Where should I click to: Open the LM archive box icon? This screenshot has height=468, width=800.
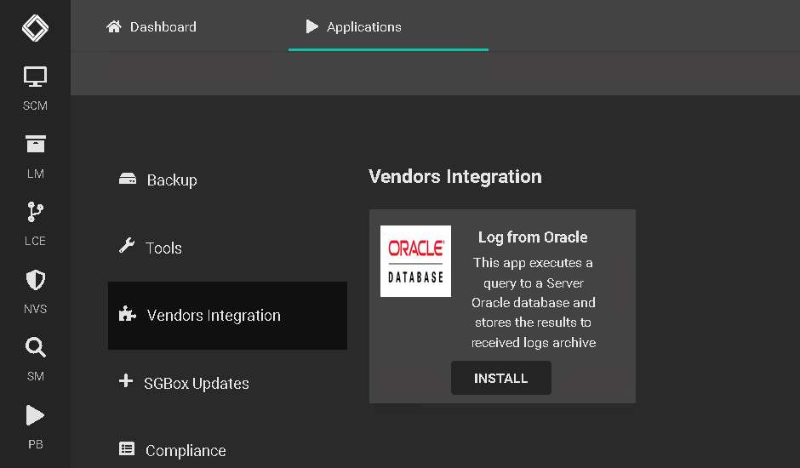click(x=35, y=144)
